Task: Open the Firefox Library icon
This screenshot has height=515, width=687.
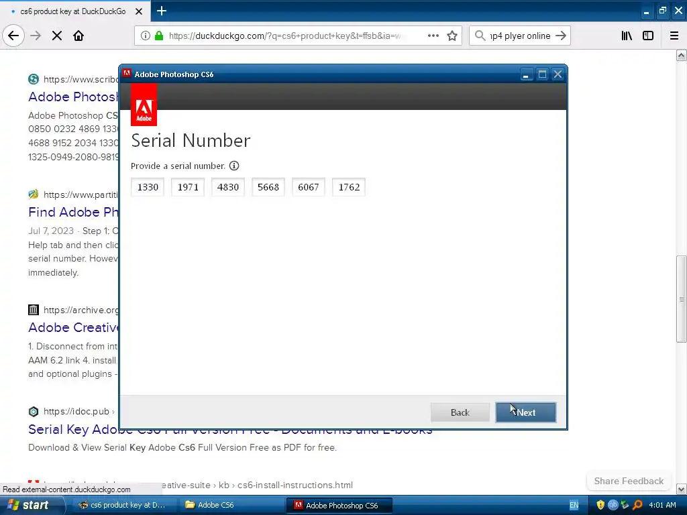Action: 627,36
